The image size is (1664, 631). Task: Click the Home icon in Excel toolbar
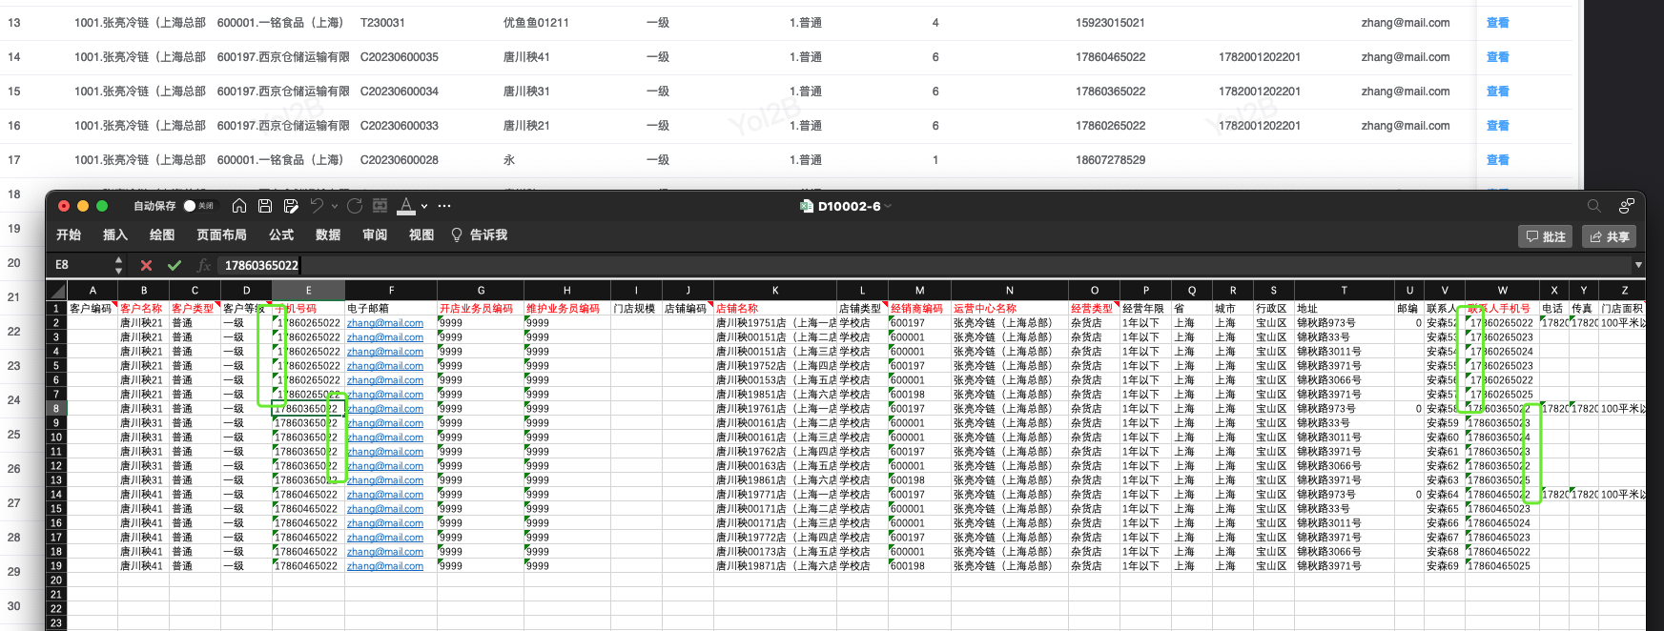pyautogui.click(x=239, y=206)
